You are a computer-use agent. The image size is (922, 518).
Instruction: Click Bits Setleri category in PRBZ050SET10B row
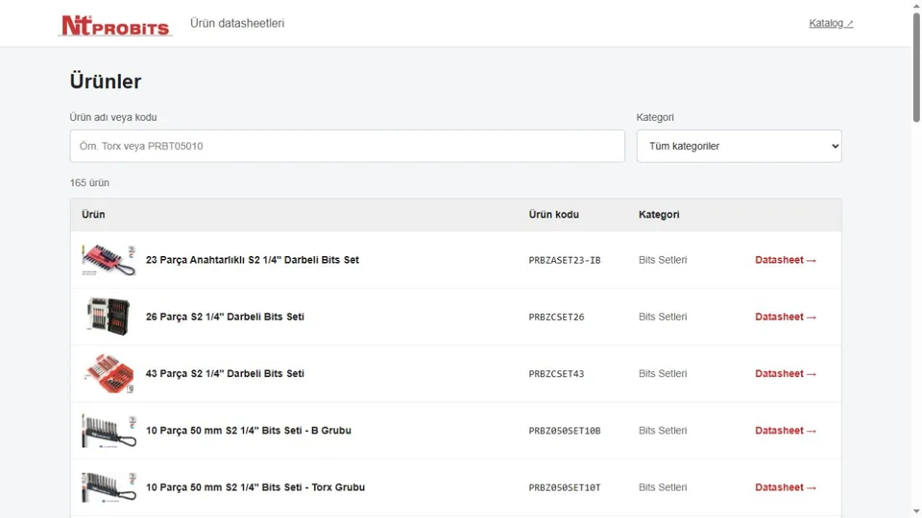point(663,431)
